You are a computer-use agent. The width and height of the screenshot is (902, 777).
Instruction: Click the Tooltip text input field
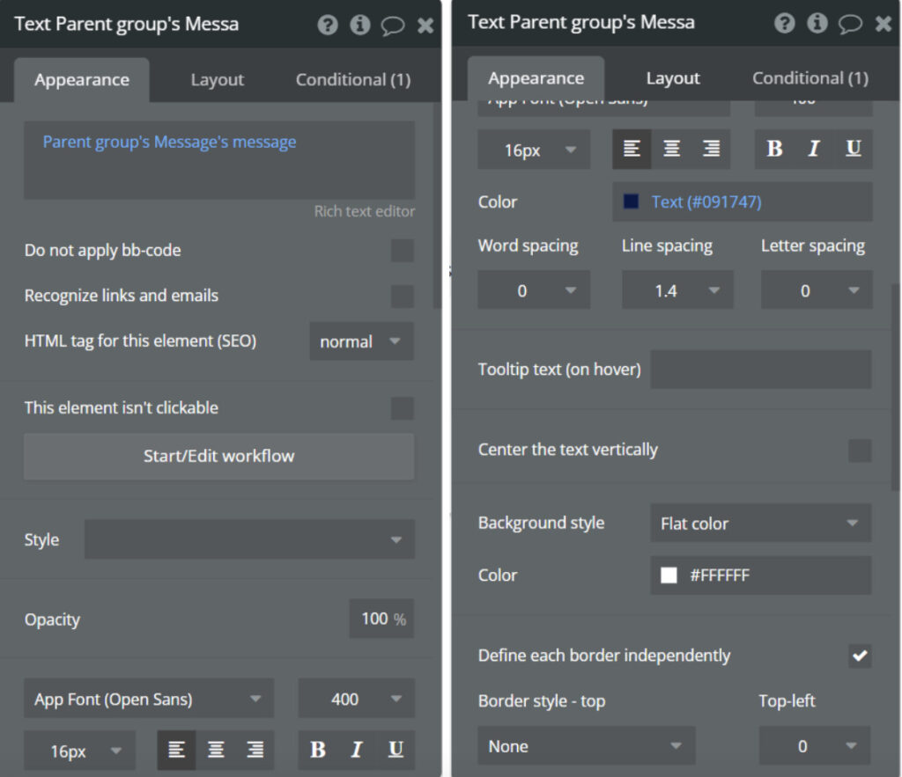tap(760, 370)
